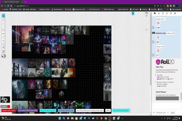Open the Dice Rolling tool
182x121 pixels.
pyautogui.click(x=3, y=47)
